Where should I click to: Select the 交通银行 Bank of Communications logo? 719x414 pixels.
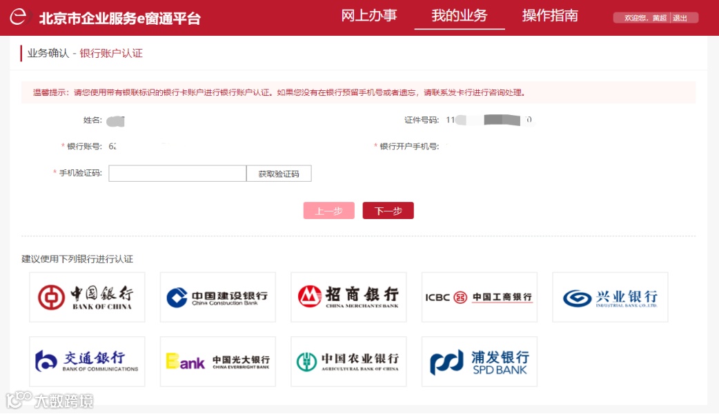coord(87,362)
